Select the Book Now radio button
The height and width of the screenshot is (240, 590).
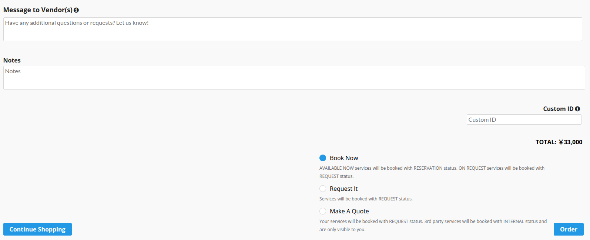323,158
